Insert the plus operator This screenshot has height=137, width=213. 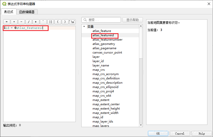click(14, 22)
